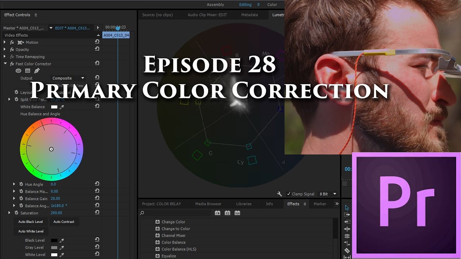Toggle animation stopwatch for Balance Angle
Viewport: 461px width, 259px height.
pos(21,206)
